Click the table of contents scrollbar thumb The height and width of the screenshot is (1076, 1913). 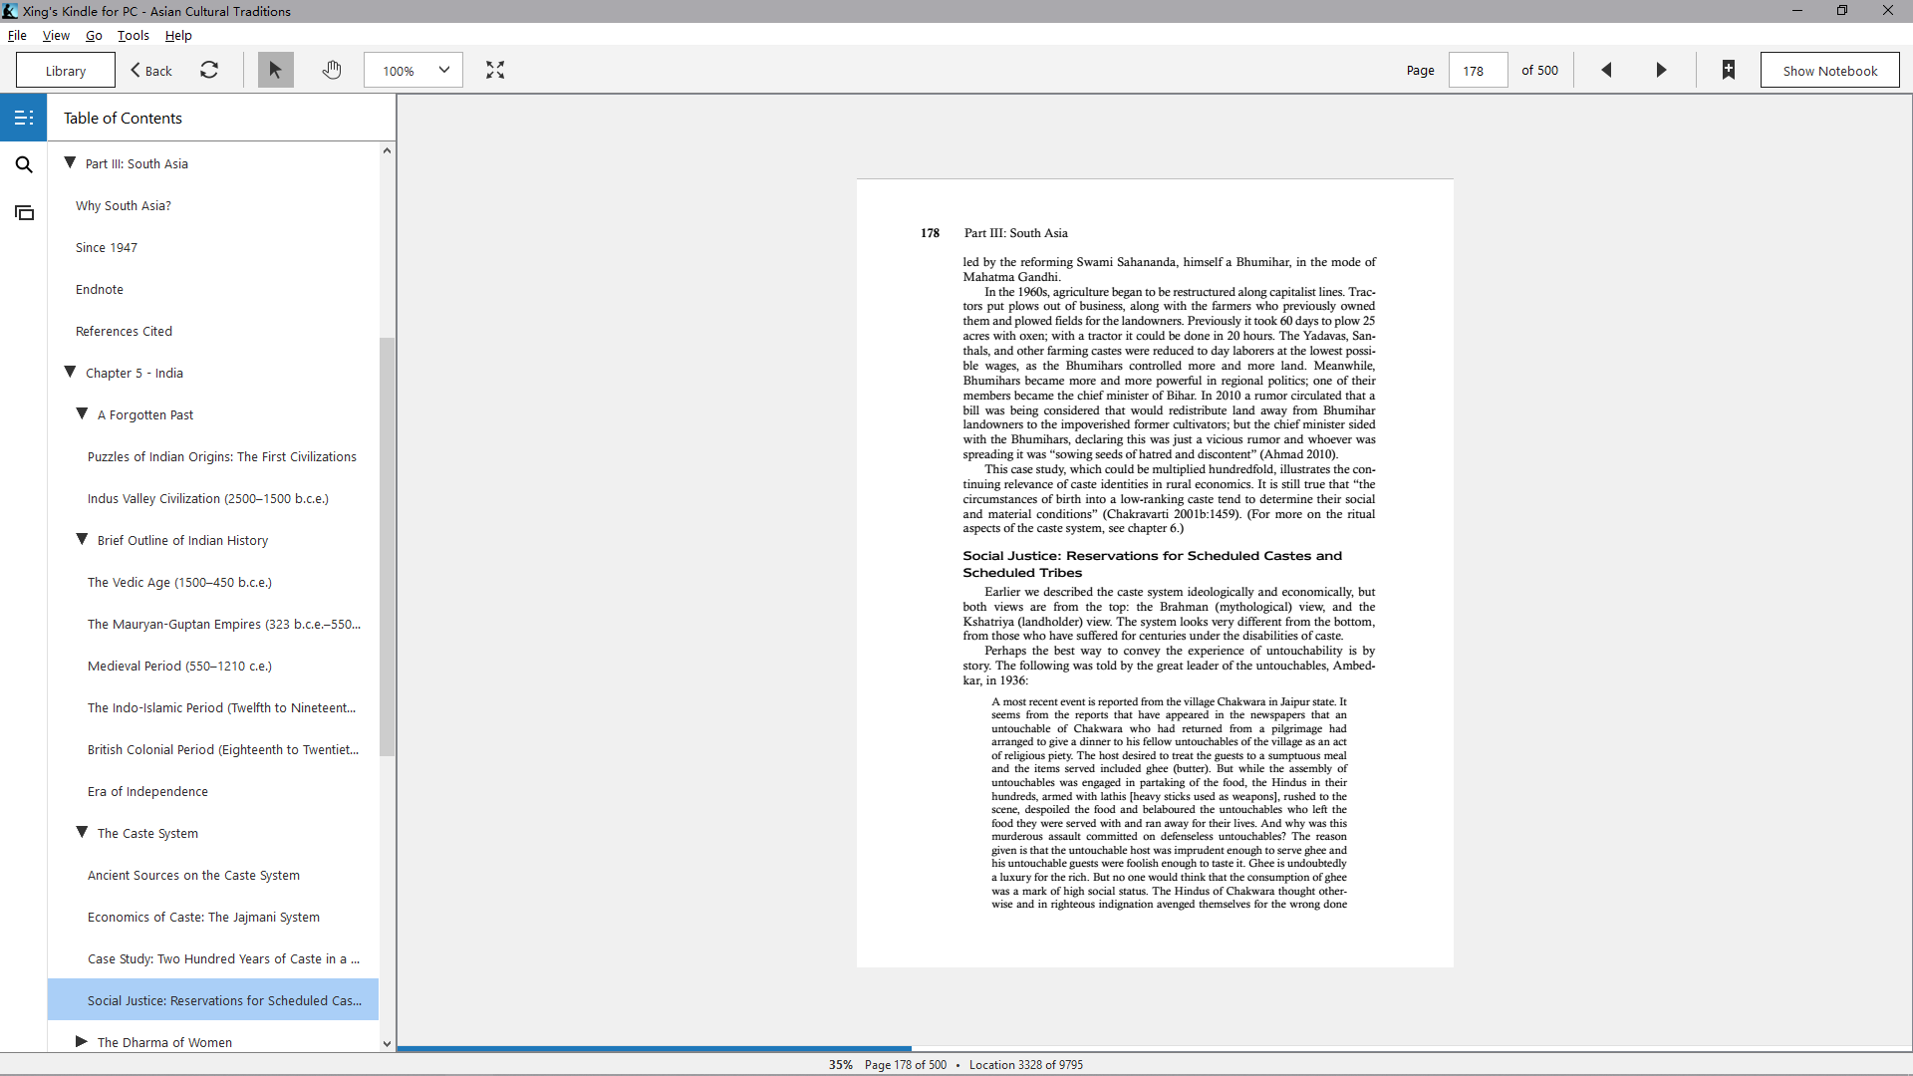387,546
